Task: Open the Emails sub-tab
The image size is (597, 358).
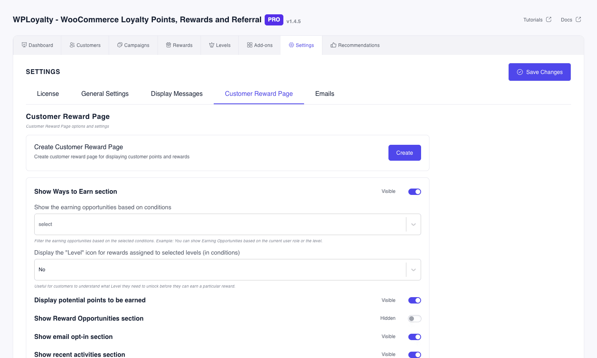Action: 325,94
